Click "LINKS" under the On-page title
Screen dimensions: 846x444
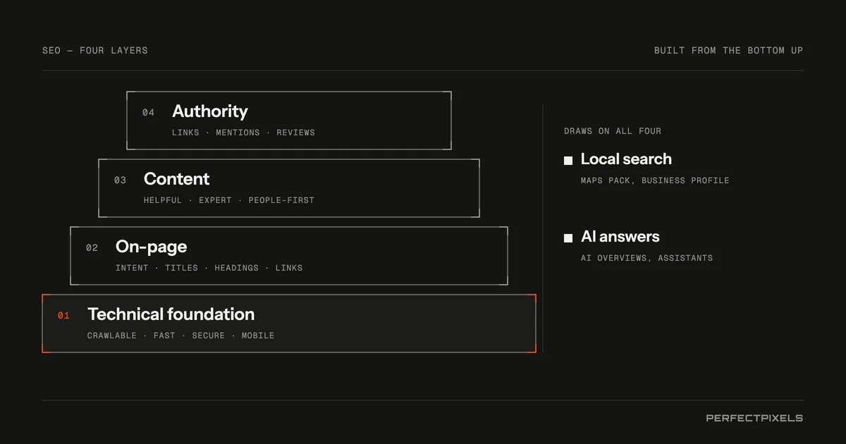[289, 268]
